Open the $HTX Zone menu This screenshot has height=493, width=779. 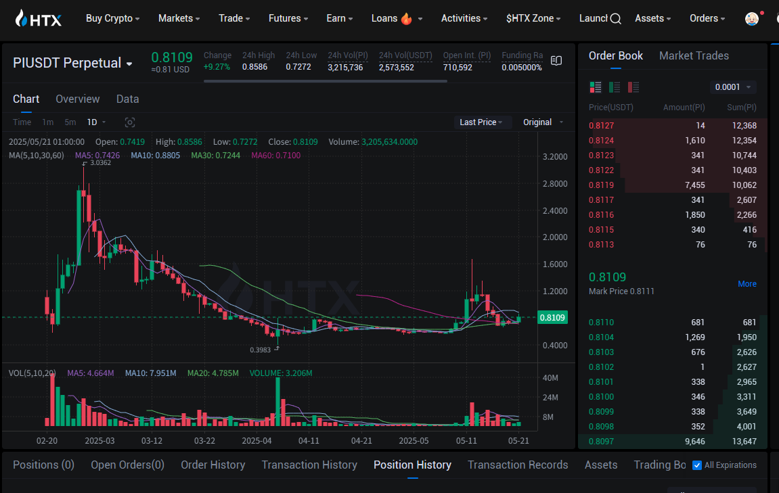533,18
